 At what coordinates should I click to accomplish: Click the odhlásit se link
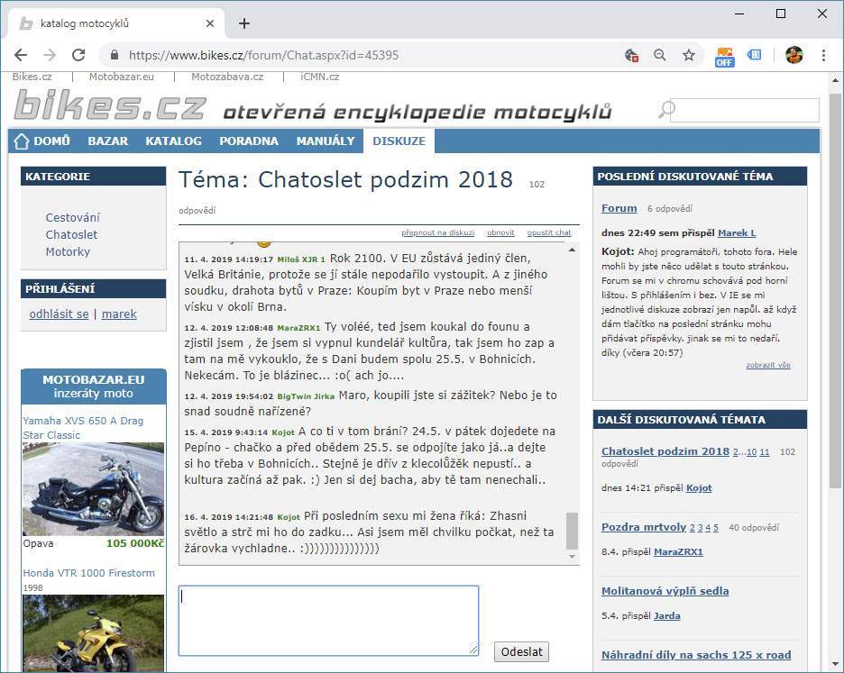coord(59,314)
